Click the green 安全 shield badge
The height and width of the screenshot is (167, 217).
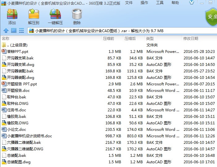(x=211, y=17)
